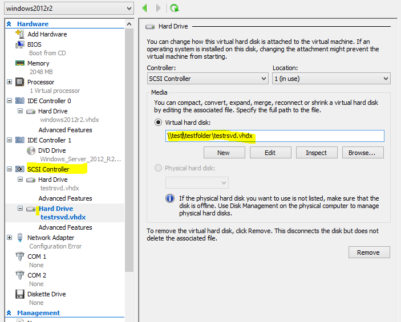Viewport: 401px width, 322px height.
Task: Collapse the SCSI Controller node
Action: pos(10,169)
